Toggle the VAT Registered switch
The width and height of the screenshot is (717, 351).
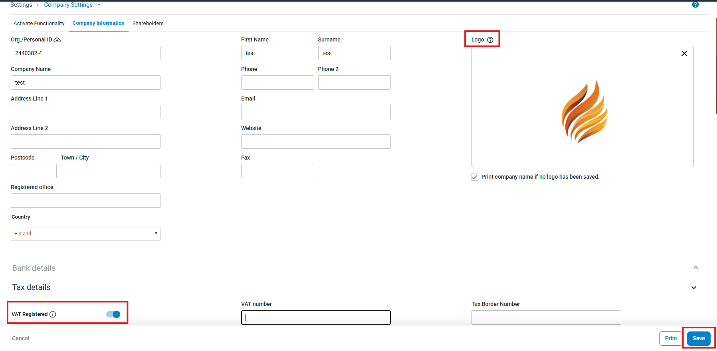click(x=113, y=314)
